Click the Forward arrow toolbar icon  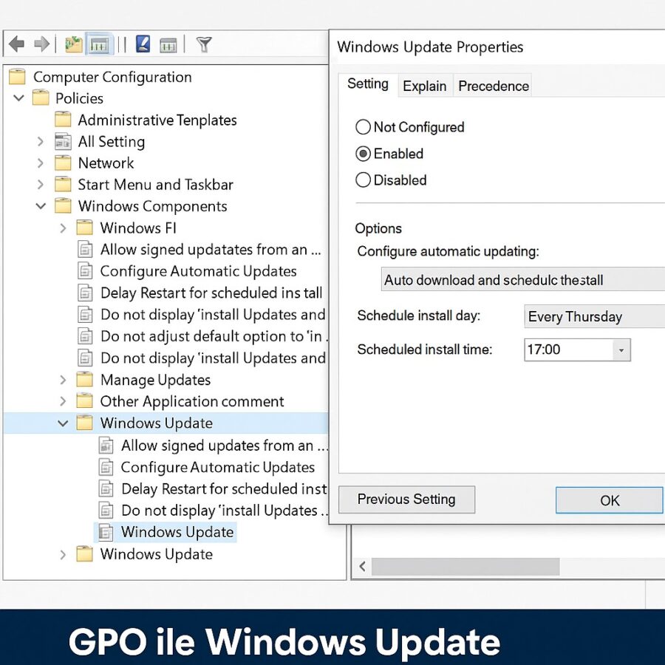coord(41,44)
